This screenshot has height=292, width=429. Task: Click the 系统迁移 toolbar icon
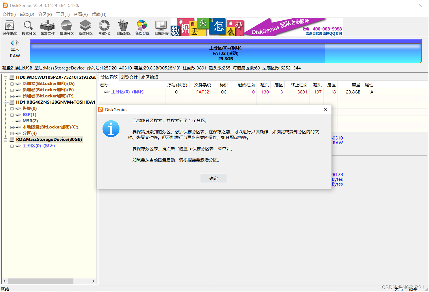(161, 28)
